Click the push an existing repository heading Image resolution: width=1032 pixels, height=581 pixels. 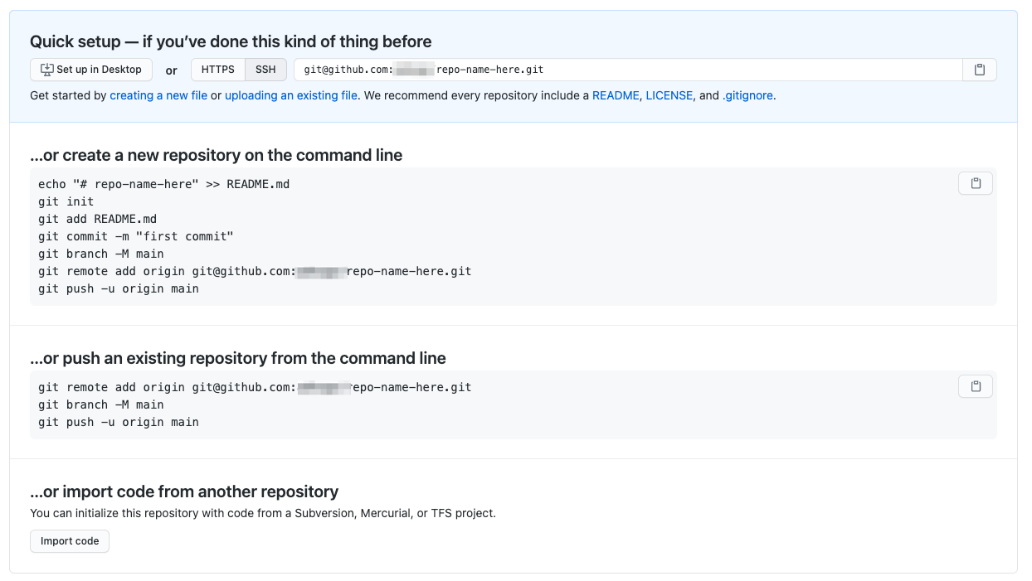pos(238,358)
